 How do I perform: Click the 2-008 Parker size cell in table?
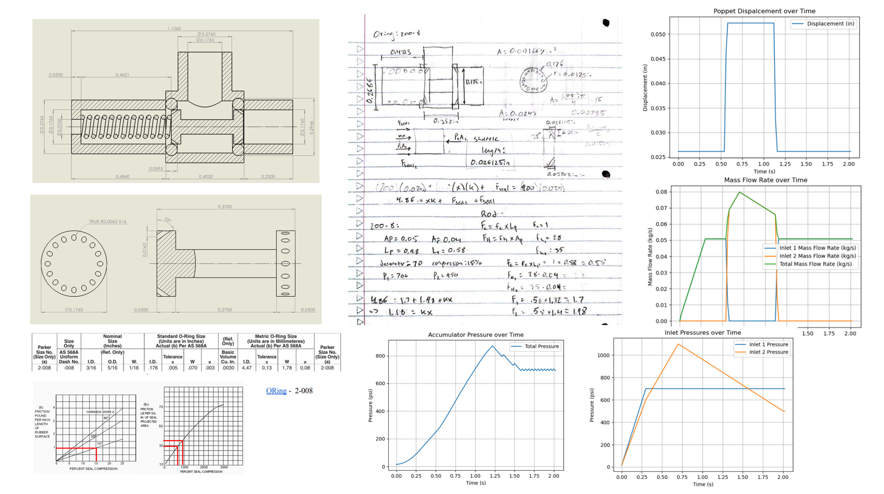tap(44, 368)
